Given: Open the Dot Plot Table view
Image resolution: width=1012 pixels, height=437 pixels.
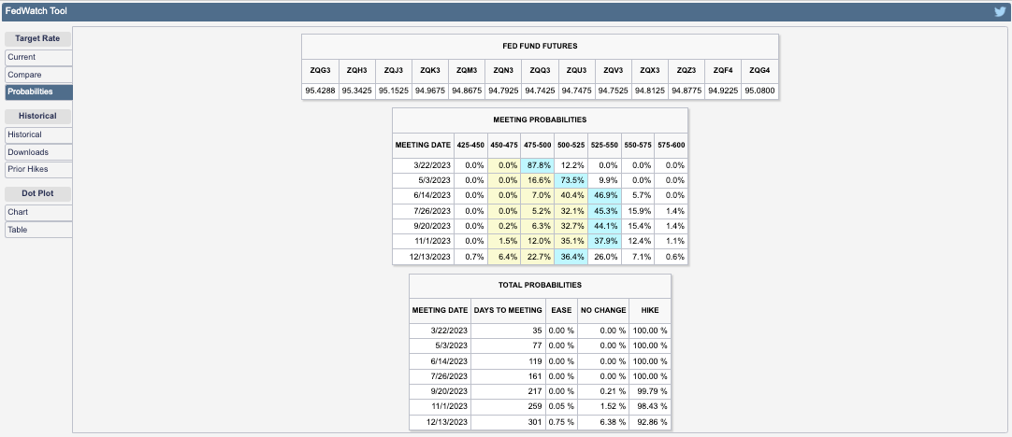Looking at the screenshot, I should 37,230.
